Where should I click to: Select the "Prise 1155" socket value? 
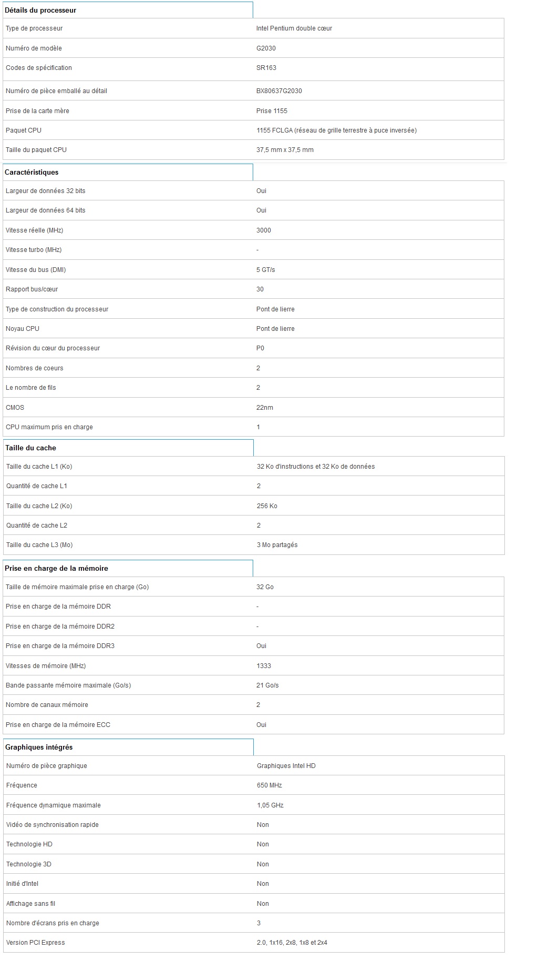tap(272, 111)
